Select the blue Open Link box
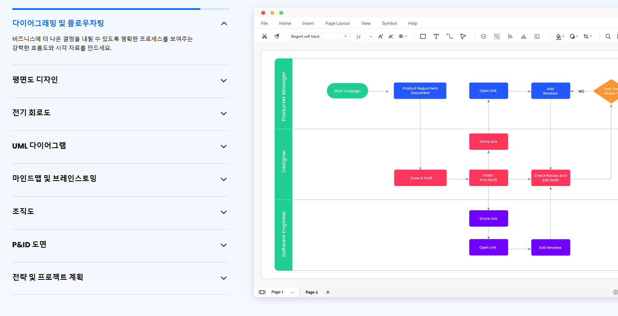This screenshot has height=316, width=618. tap(488, 91)
